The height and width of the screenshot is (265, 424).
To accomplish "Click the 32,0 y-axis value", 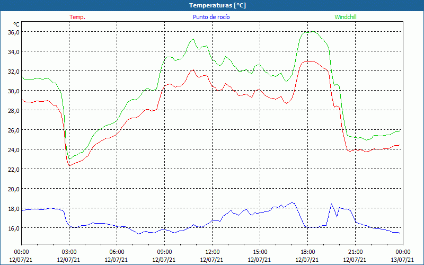I will tap(14, 71).
